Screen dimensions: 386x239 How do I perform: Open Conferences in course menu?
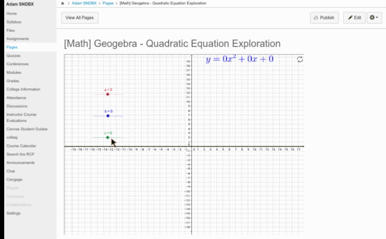17,64
